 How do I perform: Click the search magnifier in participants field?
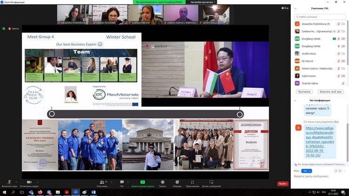click(297, 17)
